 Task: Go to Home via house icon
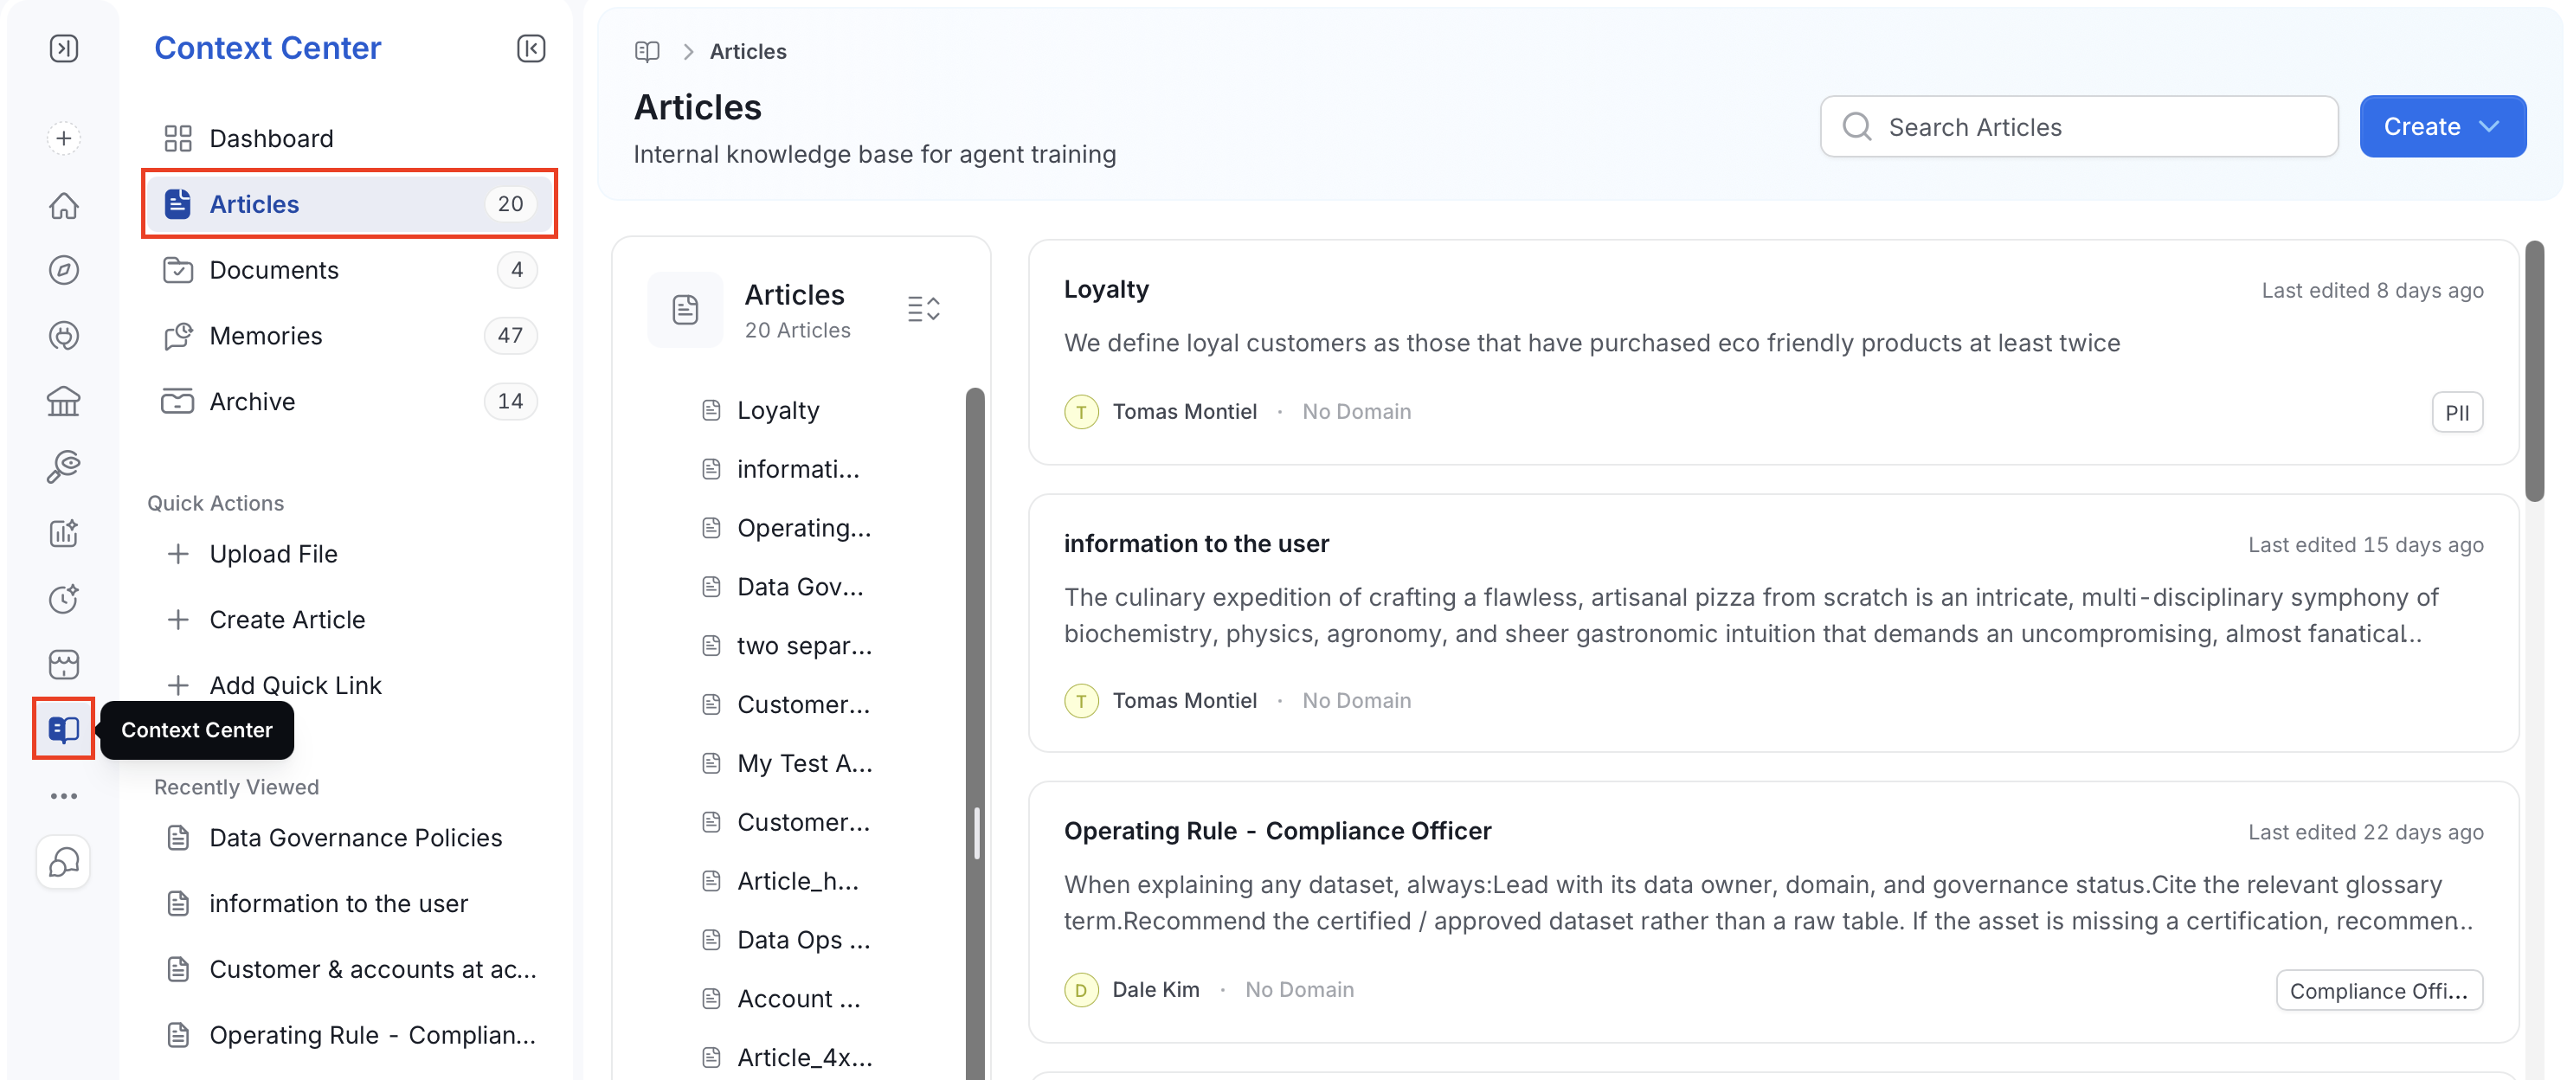(x=64, y=204)
